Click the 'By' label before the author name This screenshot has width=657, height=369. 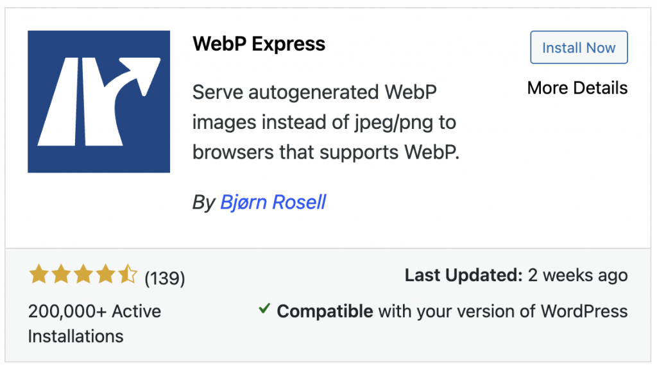point(203,203)
